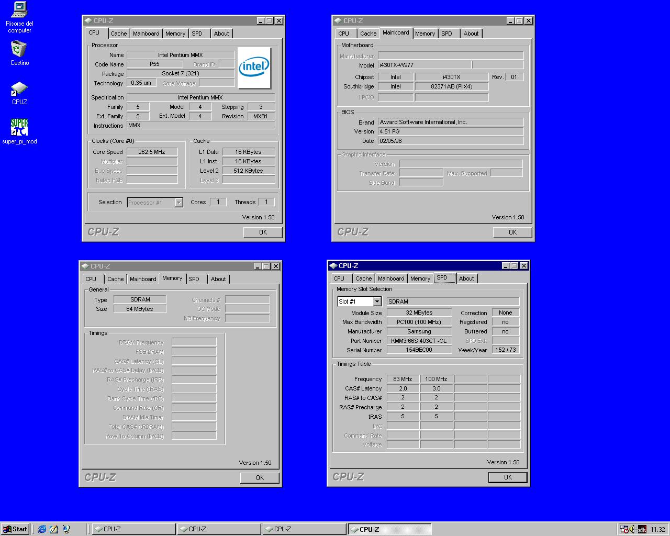670x536 pixels.
Task: Switch to Cache tab in Timings window
Action: pyautogui.click(x=116, y=279)
